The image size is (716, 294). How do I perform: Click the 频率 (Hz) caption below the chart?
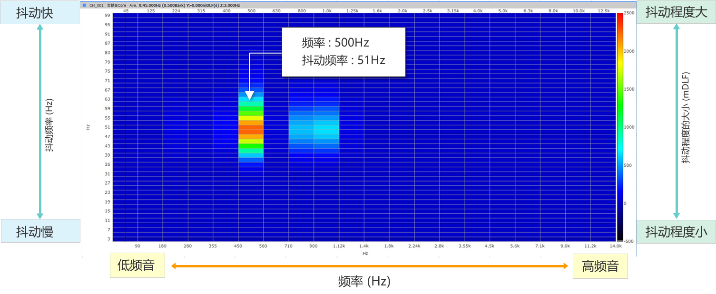[x=364, y=281]
